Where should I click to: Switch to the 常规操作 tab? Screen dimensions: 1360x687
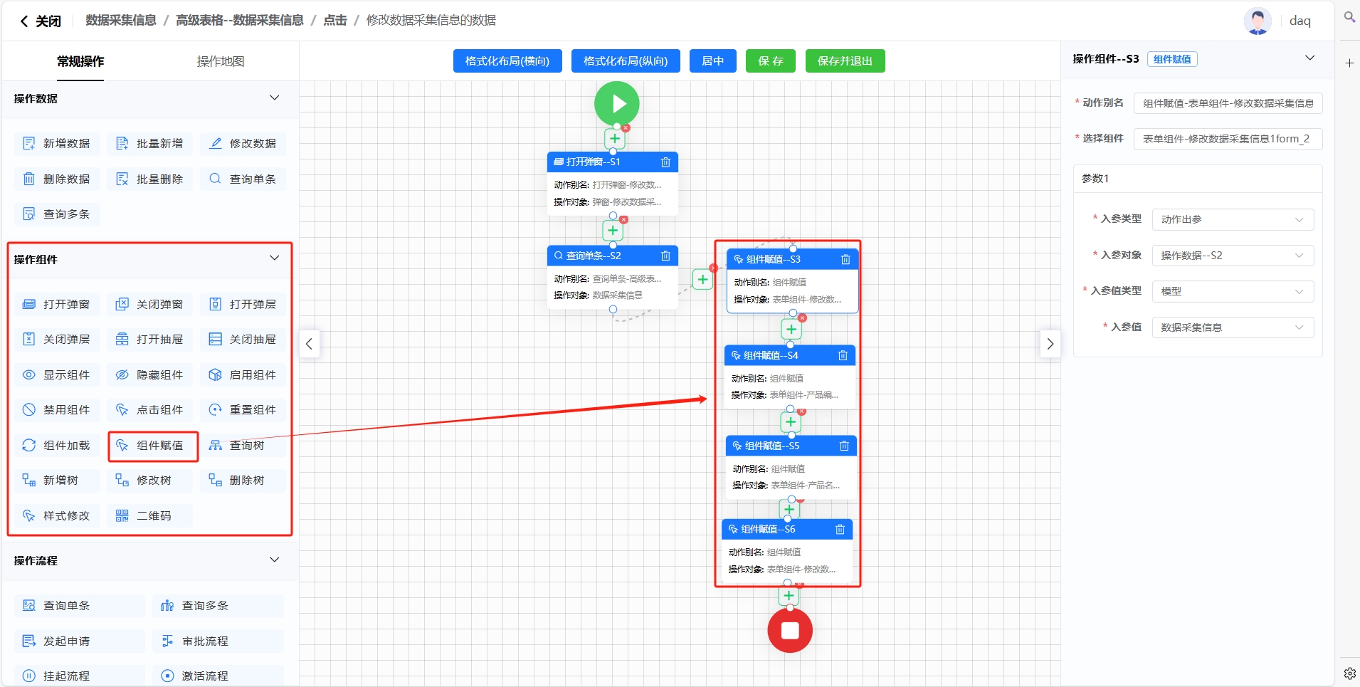[80, 61]
